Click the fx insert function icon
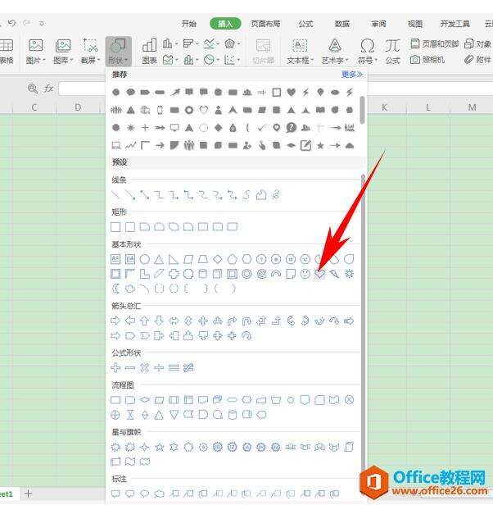This screenshot has height=505, width=493. tap(48, 89)
